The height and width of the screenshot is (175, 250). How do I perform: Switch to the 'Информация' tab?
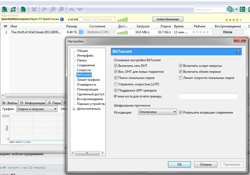pos(32,103)
